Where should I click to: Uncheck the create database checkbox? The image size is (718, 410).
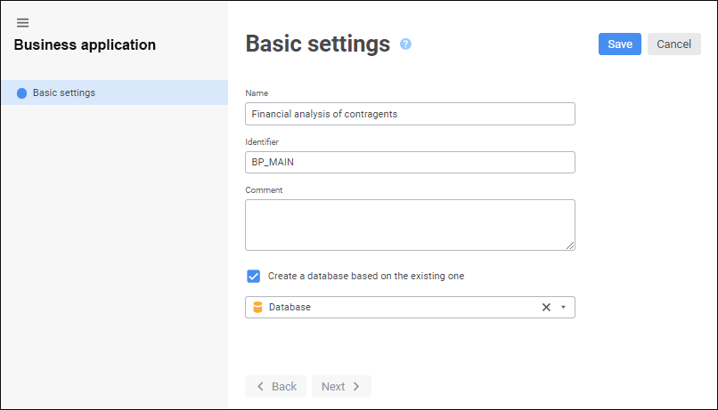pos(254,276)
